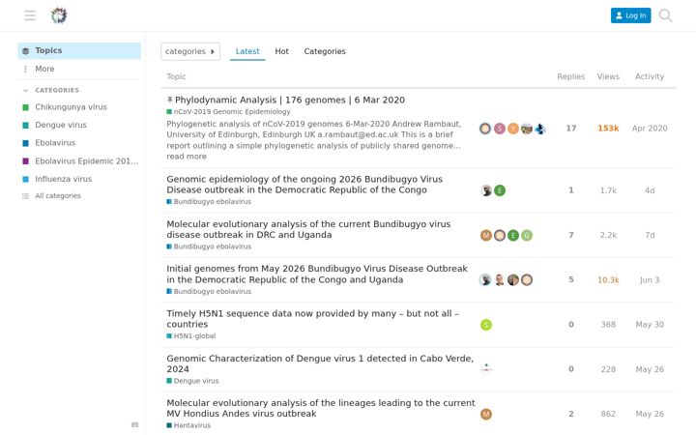Viewport: 696px width, 435px height.
Task: Open orange M avatar on Bundibugyo DRC Uganda row
Action: [x=486, y=235]
